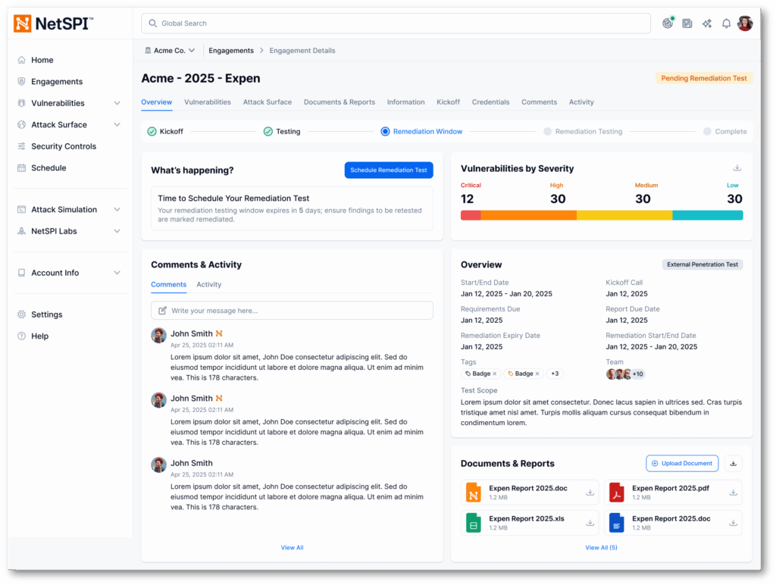
Task: Open the Acme Co. organization dropdown
Action: coord(170,51)
